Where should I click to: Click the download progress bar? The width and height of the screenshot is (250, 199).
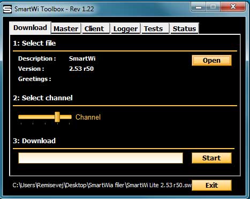(x=101, y=158)
